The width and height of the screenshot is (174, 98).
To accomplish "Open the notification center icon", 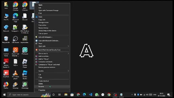I will click(169, 95).
